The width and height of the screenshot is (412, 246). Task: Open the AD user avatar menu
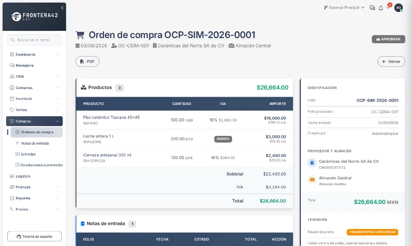point(398,8)
